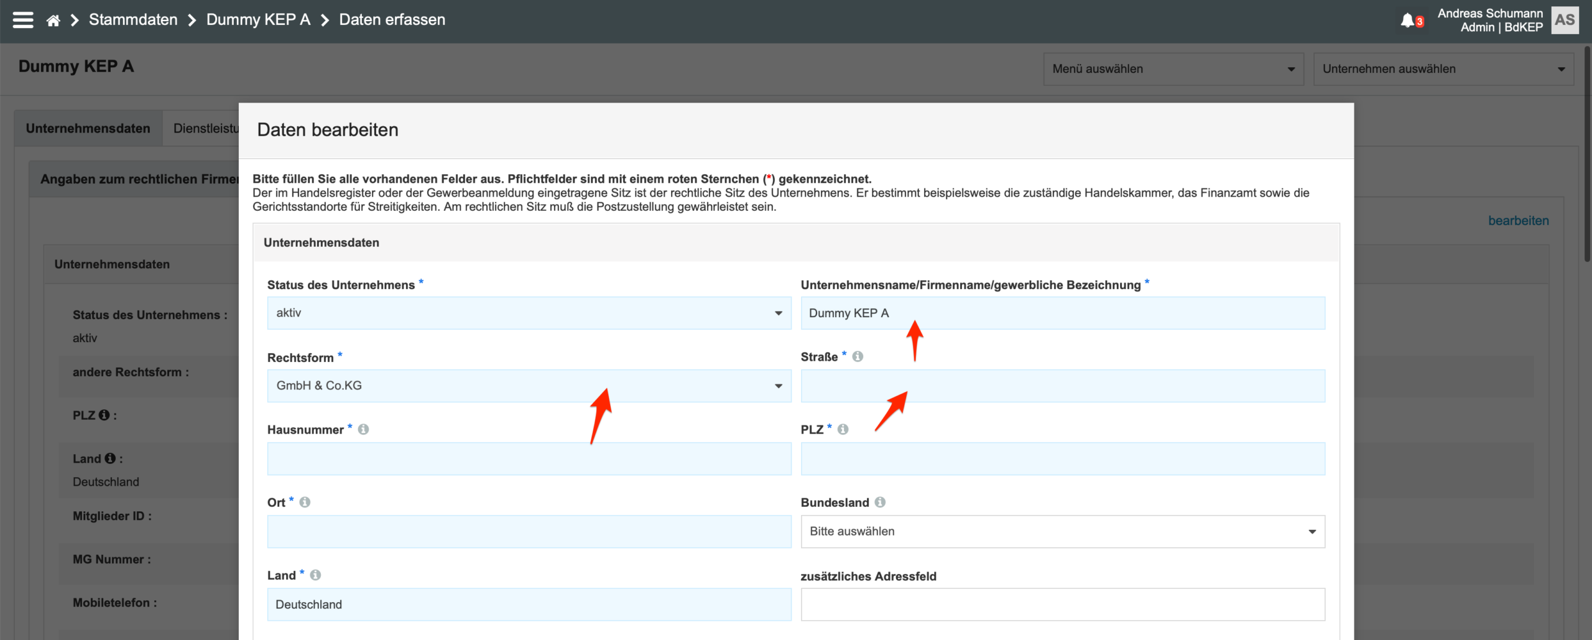Focus the zusätzliches Adressfeld input
The height and width of the screenshot is (640, 1592).
click(1063, 604)
